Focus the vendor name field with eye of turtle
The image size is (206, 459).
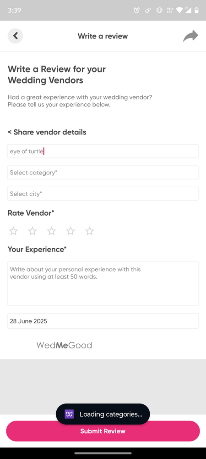pyautogui.click(x=103, y=151)
